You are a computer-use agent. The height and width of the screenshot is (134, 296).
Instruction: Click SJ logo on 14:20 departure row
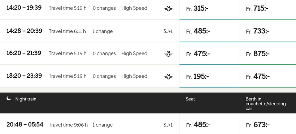(168, 8)
